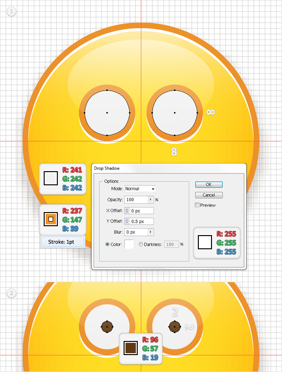Click the brown fill swatch 96,57,19
Viewport: 282px width, 372px height.
click(x=131, y=348)
